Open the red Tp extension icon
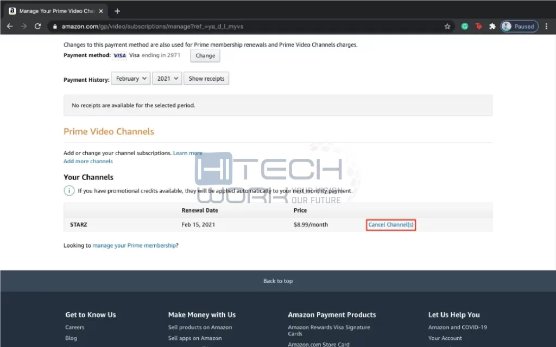 (478, 26)
